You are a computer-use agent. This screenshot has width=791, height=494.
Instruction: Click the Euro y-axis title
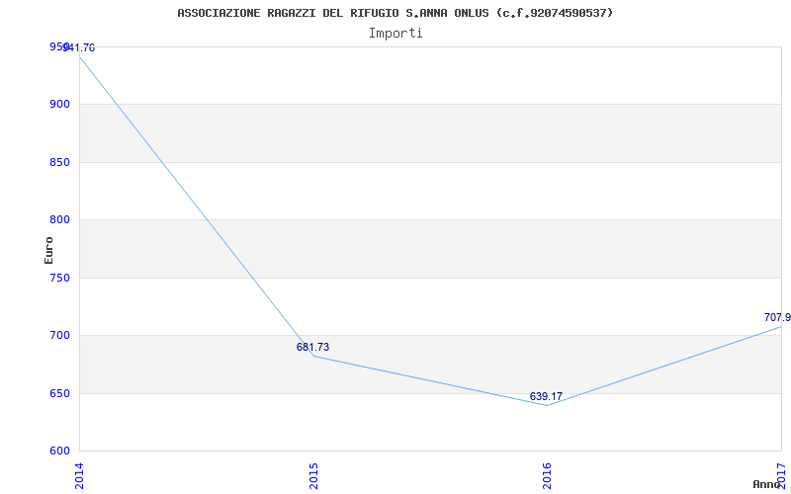click(x=48, y=250)
